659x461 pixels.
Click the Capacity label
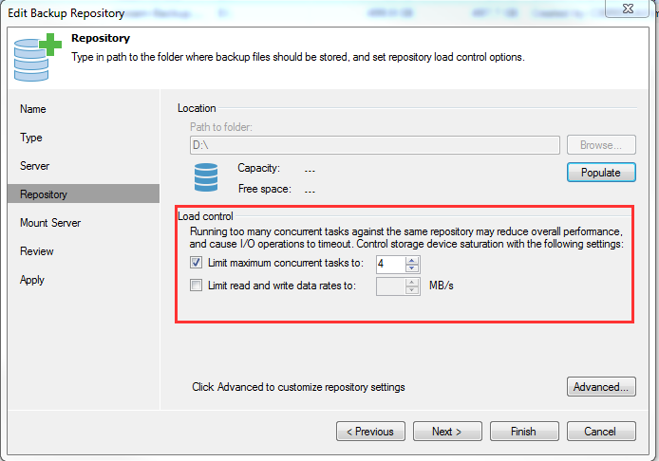tap(258, 168)
